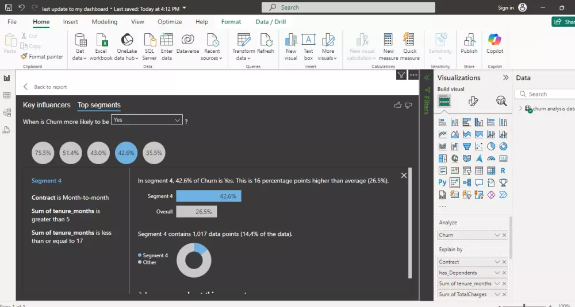
Task: Open Report view in left sidebar
Action: coord(6,78)
